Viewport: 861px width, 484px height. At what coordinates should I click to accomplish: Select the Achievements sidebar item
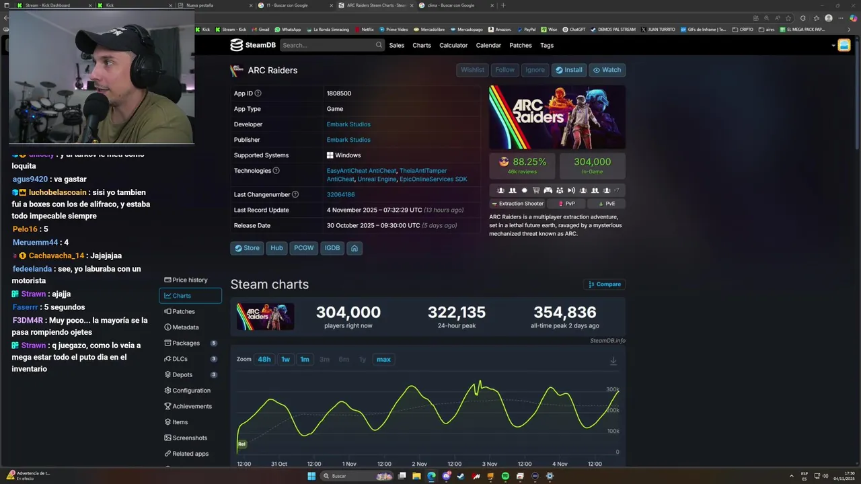pyautogui.click(x=190, y=406)
